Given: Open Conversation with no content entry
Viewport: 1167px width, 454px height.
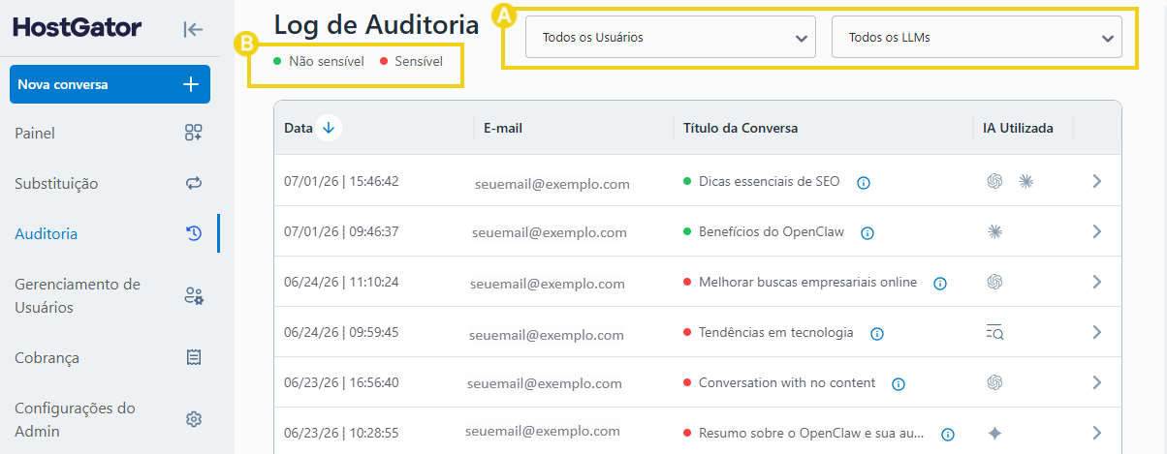Looking at the screenshot, I should tap(787, 382).
